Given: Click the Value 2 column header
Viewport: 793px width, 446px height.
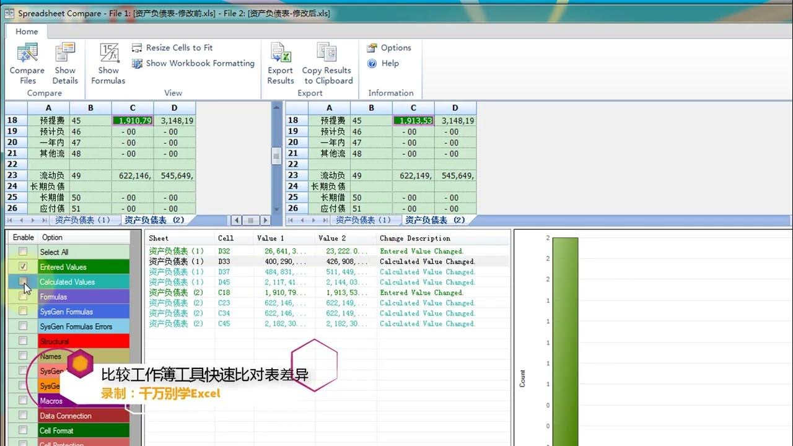Looking at the screenshot, I should coord(346,238).
